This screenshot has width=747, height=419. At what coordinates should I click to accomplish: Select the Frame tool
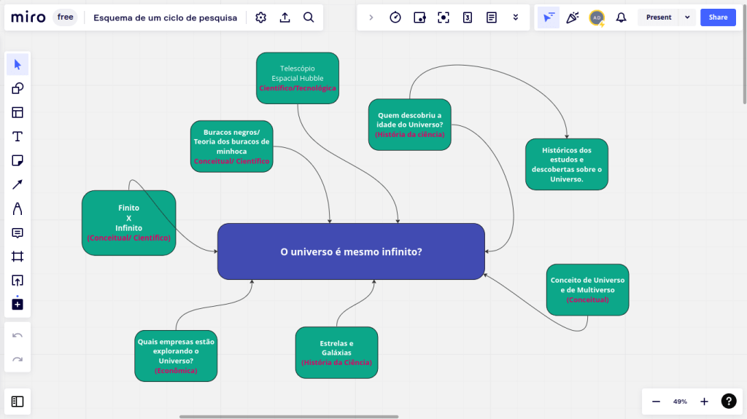(x=18, y=257)
